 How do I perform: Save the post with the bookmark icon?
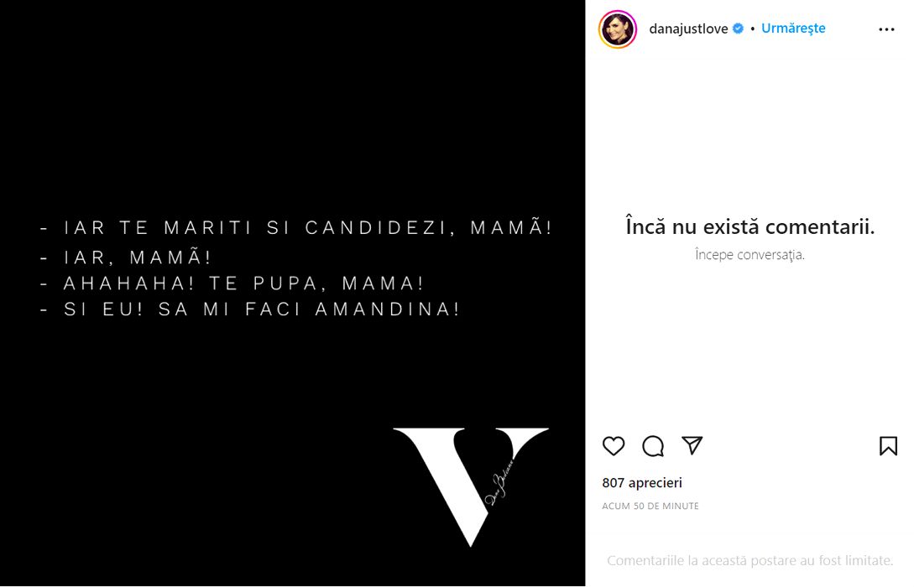(888, 446)
